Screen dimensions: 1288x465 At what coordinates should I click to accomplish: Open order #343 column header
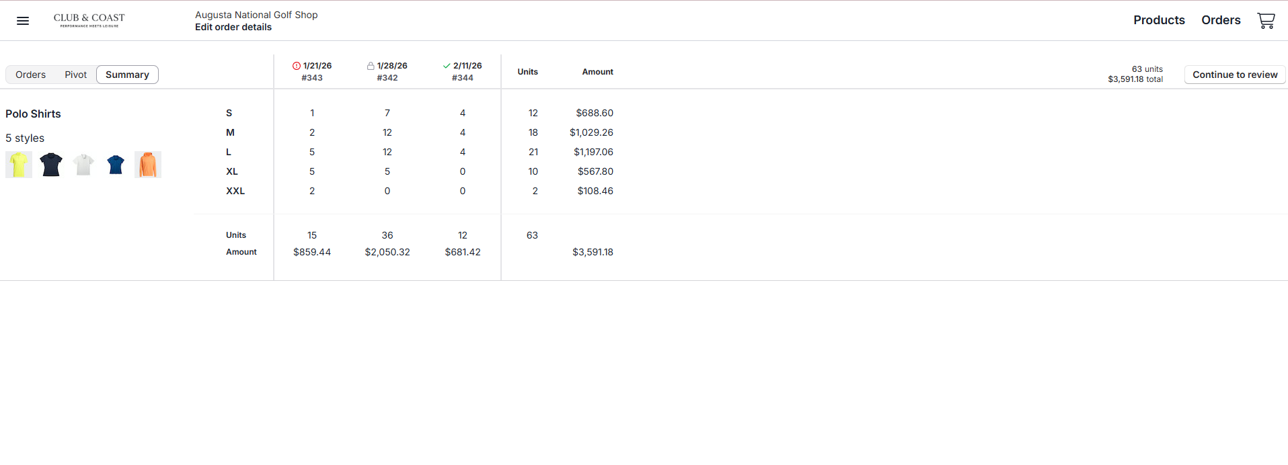[312, 78]
